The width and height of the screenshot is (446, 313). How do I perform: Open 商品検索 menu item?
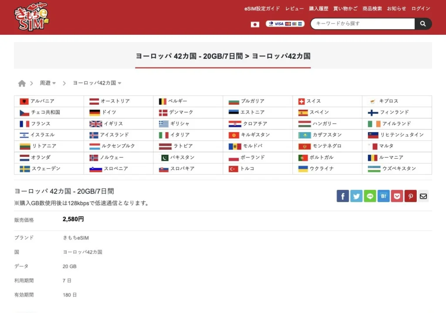372,9
